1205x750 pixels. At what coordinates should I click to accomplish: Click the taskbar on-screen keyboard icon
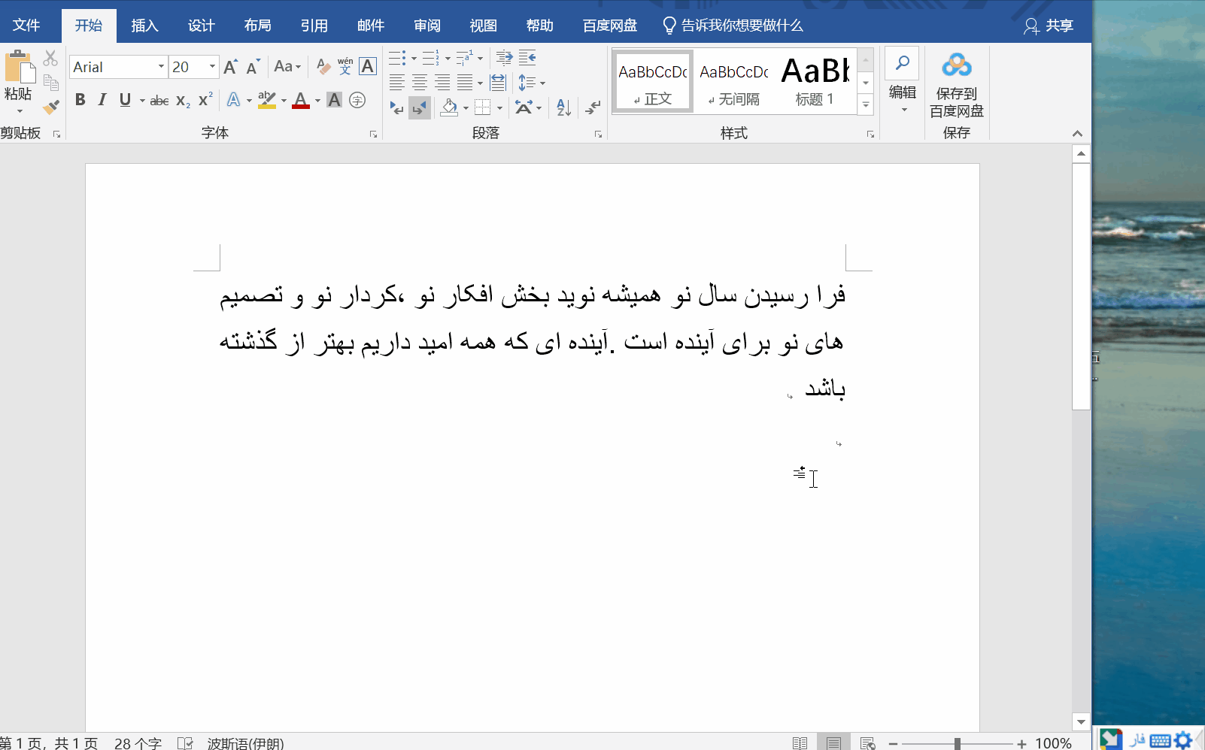click(1160, 740)
